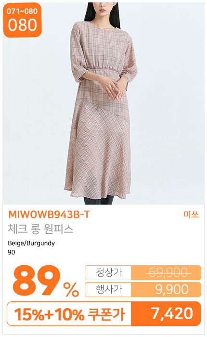Viewport: 207px width, 337px height.
Task: Click the 071~080 range text in badge
Action: click(x=22, y=11)
